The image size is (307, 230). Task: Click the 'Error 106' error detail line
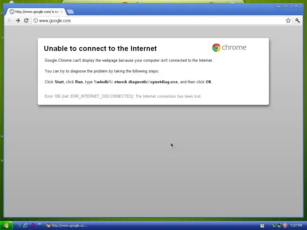[123, 96]
